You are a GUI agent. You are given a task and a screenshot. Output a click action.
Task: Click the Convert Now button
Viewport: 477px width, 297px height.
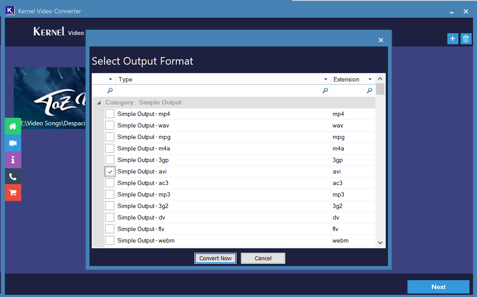coord(215,258)
